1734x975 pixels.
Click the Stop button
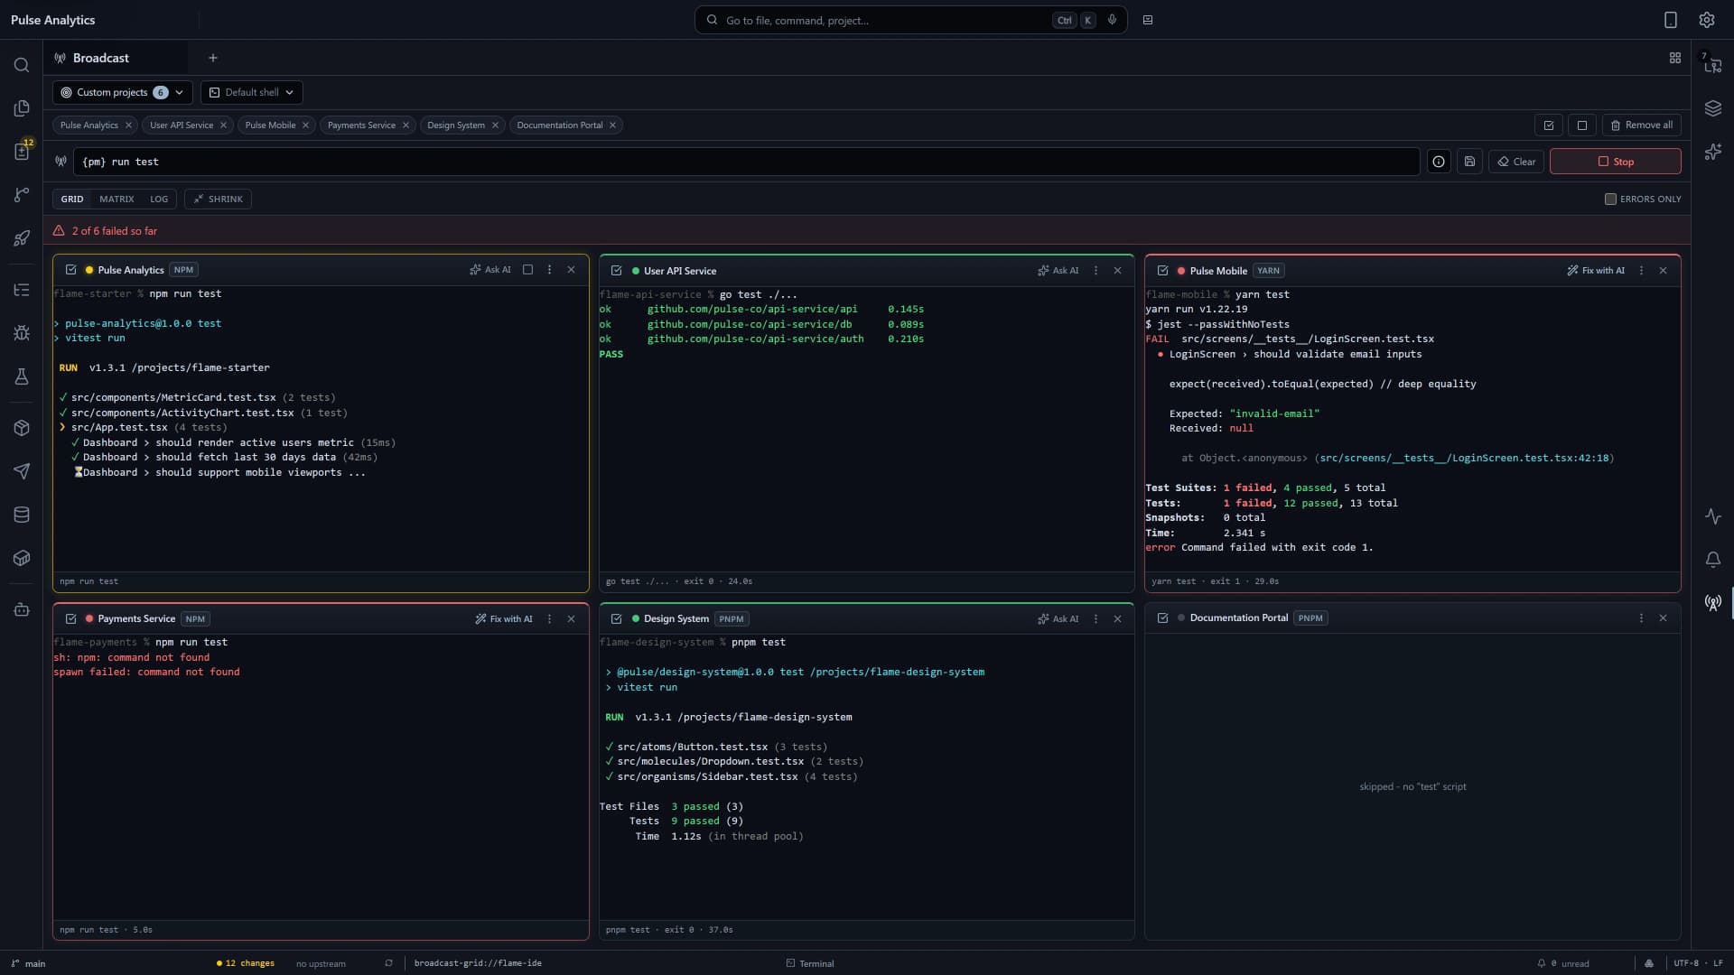pos(1615,162)
